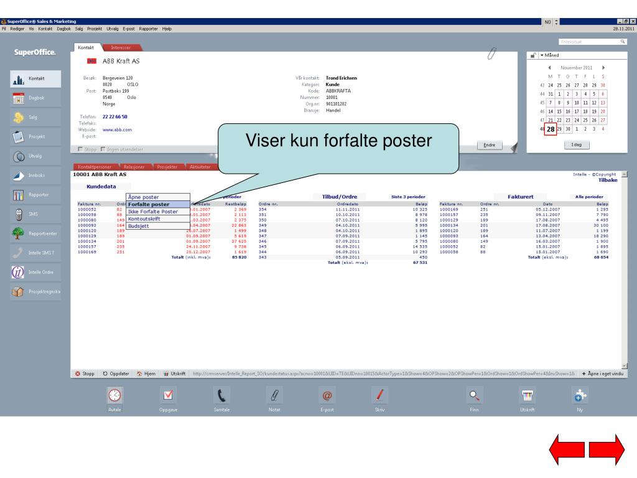Open the Kontakt sidebar section

[35, 79]
